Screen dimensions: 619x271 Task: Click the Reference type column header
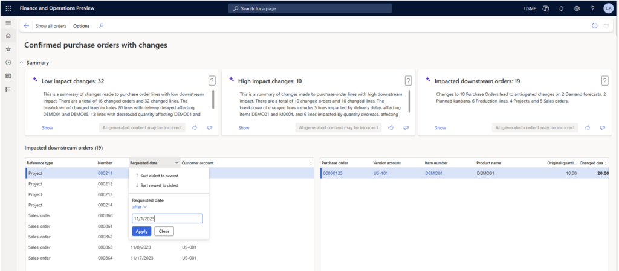point(40,163)
